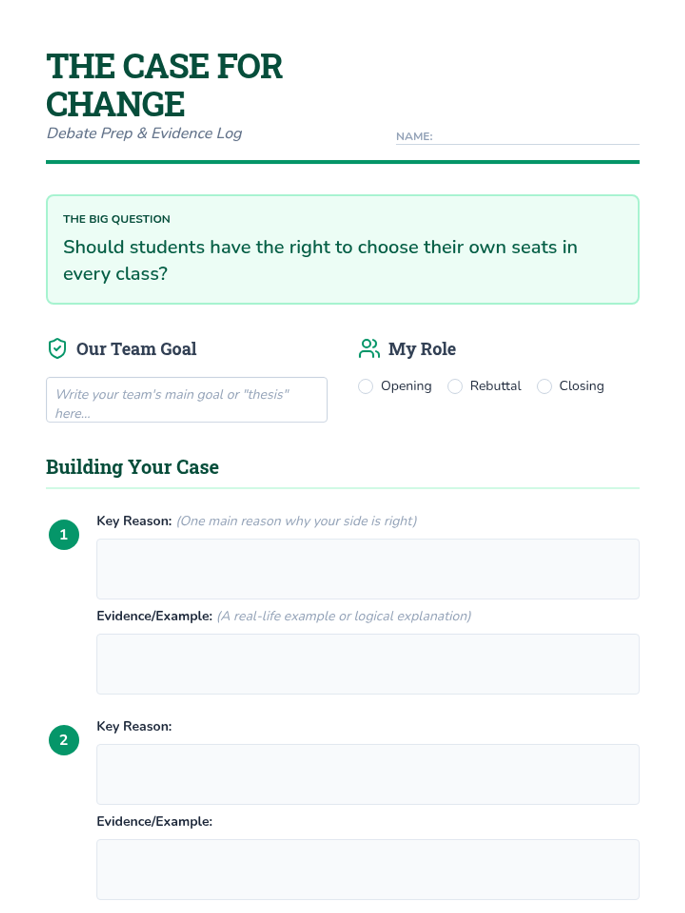
Task: Select the Opening role radio button
Action: pyautogui.click(x=365, y=386)
